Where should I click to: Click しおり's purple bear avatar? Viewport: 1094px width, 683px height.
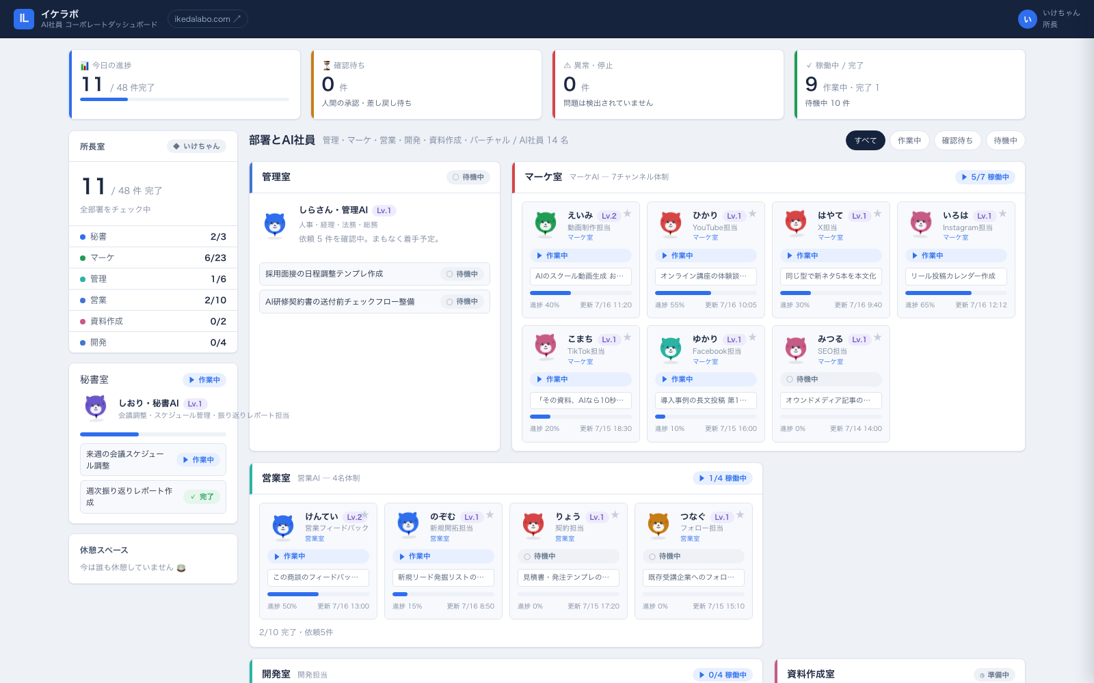coord(96,407)
